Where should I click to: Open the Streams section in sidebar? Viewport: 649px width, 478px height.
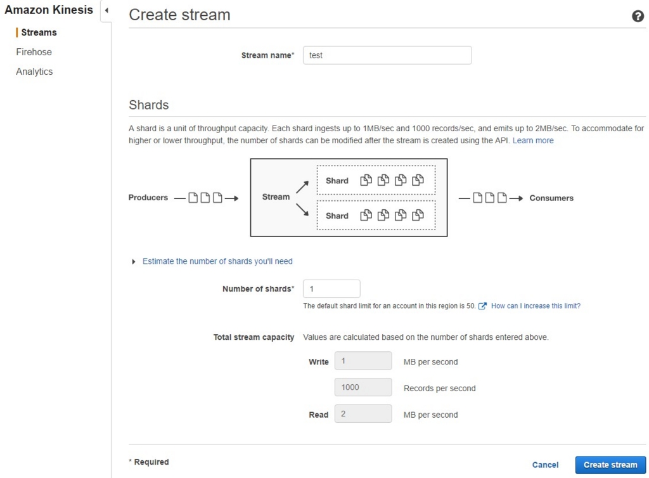(x=39, y=32)
